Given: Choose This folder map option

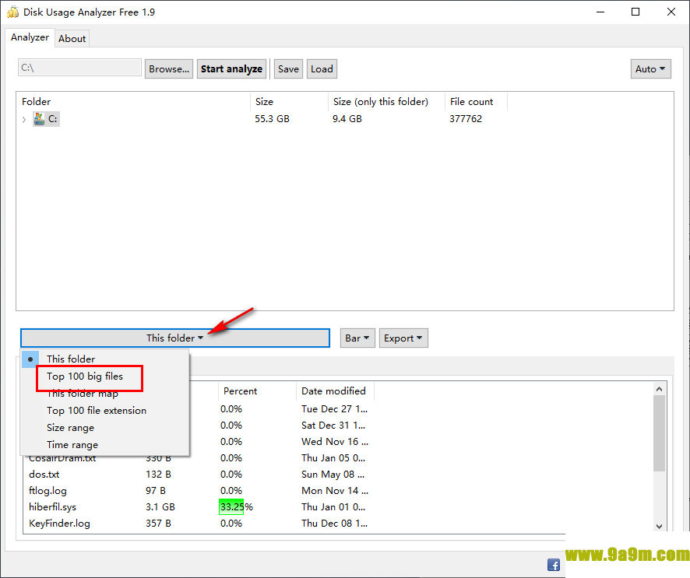Looking at the screenshot, I should pos(104,394).
